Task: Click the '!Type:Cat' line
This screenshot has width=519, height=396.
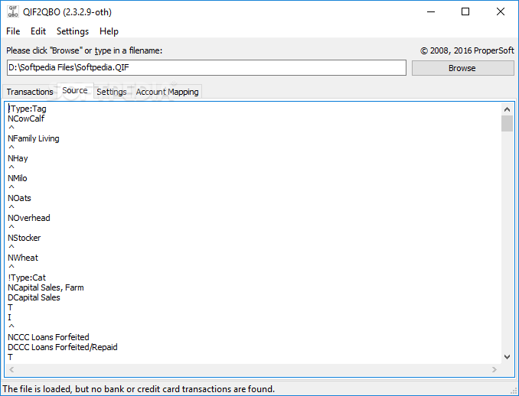Action: coord(27,278)
